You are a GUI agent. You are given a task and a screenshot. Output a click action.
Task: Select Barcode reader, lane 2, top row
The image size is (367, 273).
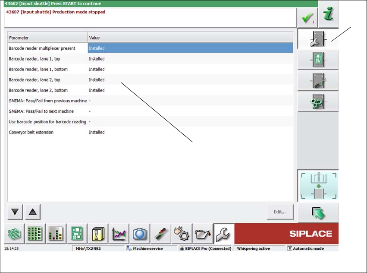150,80
